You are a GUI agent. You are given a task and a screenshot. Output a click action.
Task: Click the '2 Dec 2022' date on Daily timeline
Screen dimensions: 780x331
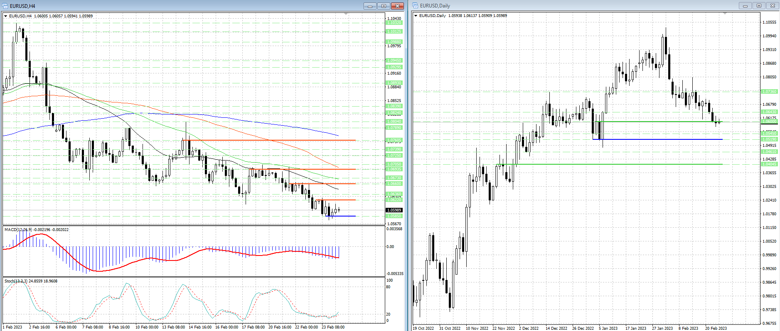click(x=529, y=329)
